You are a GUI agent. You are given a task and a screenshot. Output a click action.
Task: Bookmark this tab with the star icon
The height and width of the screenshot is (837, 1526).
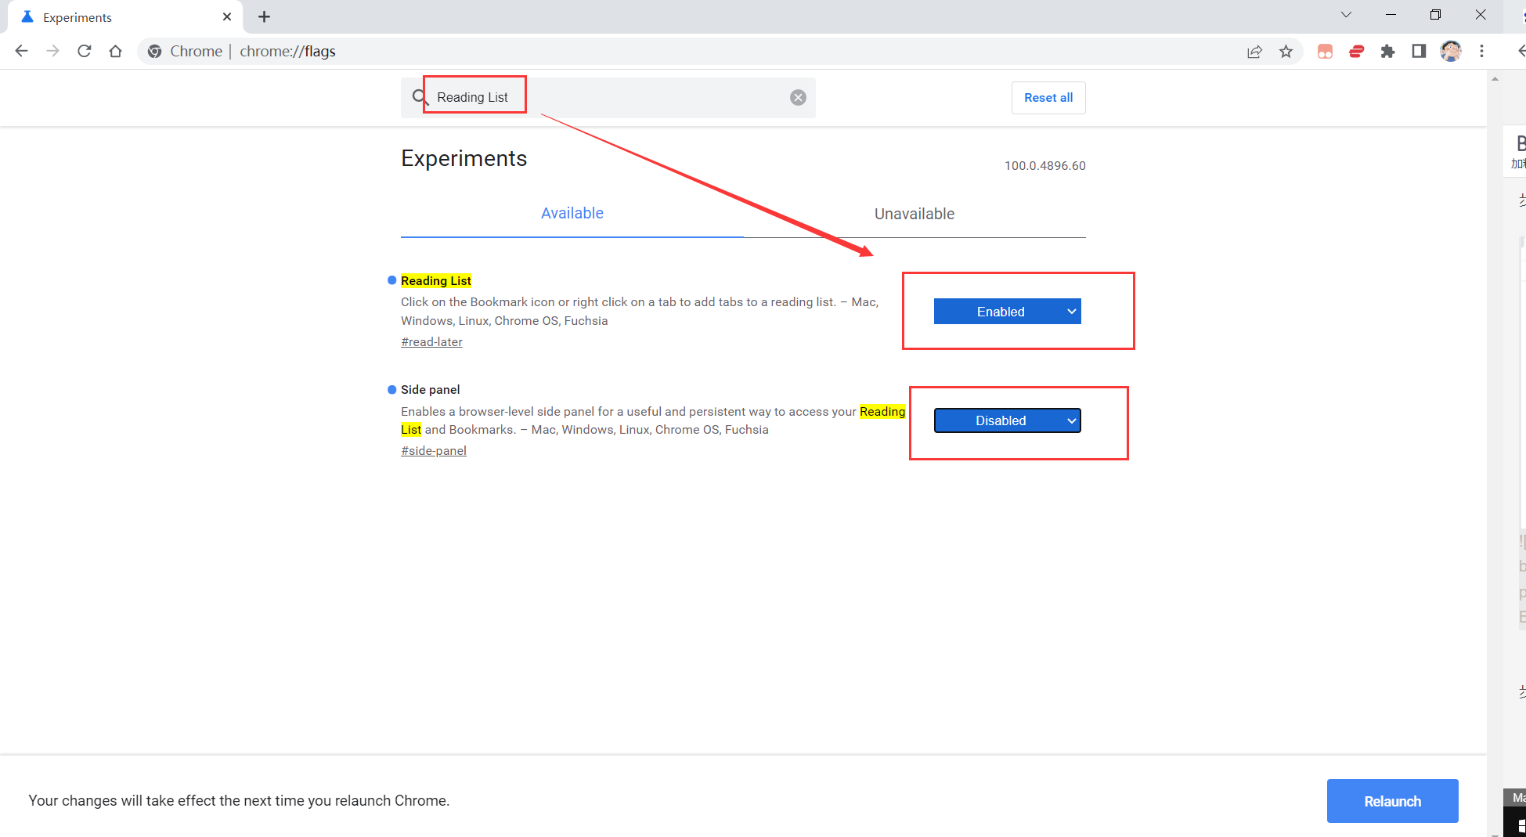point(1286,52)
